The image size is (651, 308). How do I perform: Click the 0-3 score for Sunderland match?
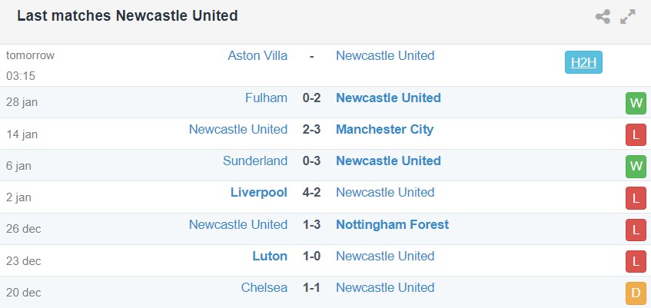click(311, 161)
